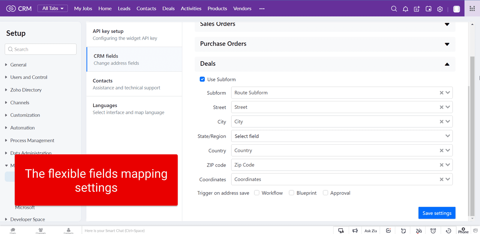Viewport: 480px width, 234px height.
Task: Open the Vendors tab
Action: pos(242,8)
